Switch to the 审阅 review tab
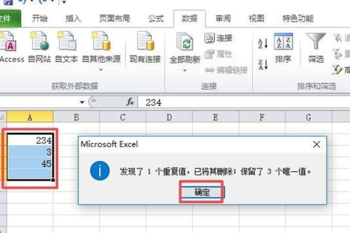The image size is (350, 233). point(223,19)
